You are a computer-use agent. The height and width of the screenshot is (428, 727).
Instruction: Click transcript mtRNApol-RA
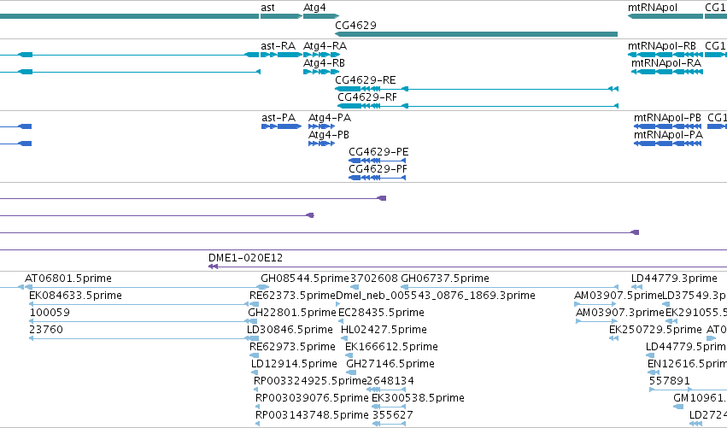coord(667,72)
